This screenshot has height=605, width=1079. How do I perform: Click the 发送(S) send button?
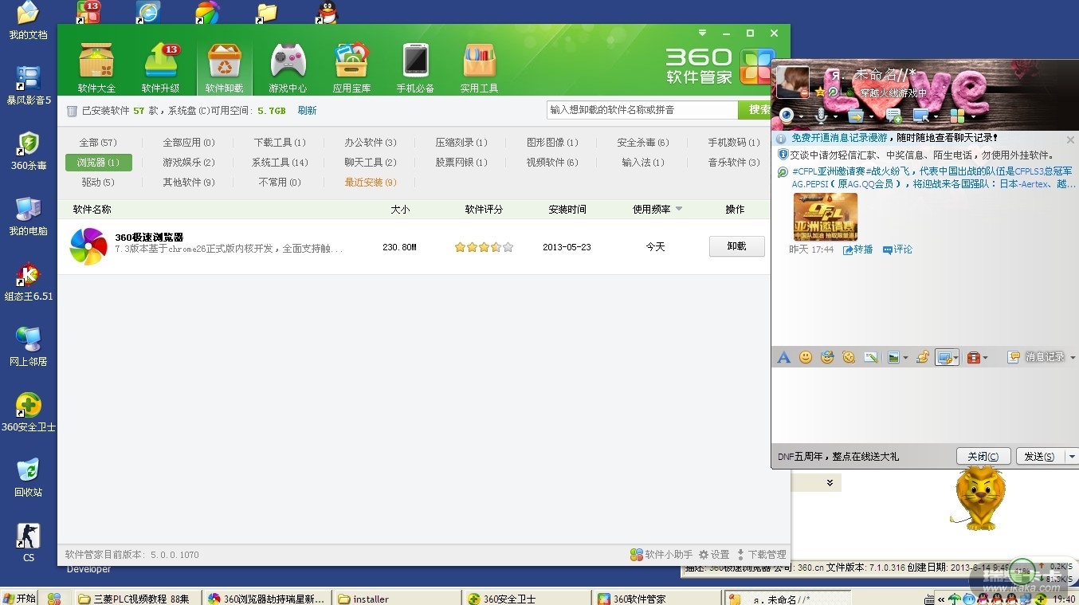click(x=1039, y=457)
